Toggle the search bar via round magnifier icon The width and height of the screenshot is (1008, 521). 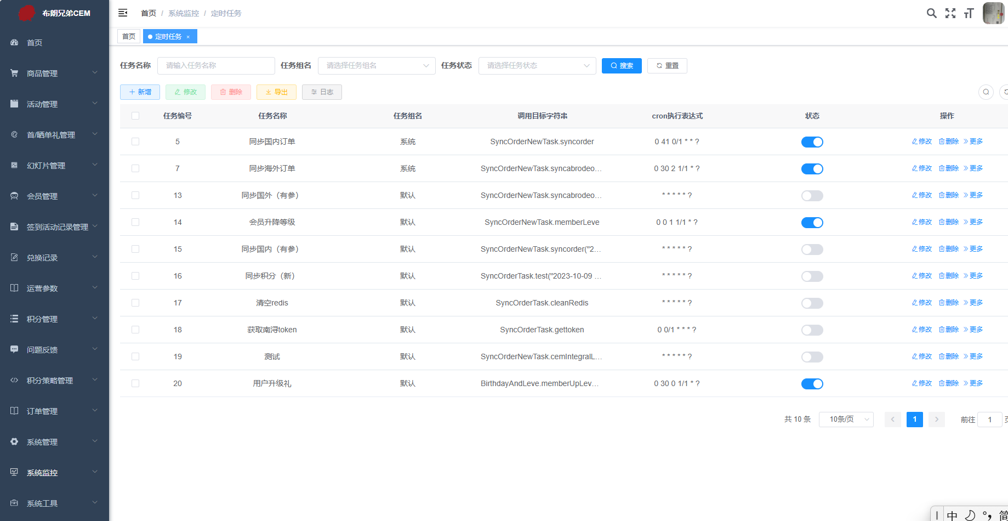pyautogui.click(x=986, y=92)
